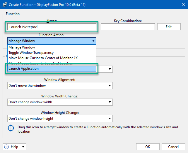Click the DisplayFusion icon in the title bar
Image resolution: width=188 pixels, height=153 pixels.
pos(5,4)
